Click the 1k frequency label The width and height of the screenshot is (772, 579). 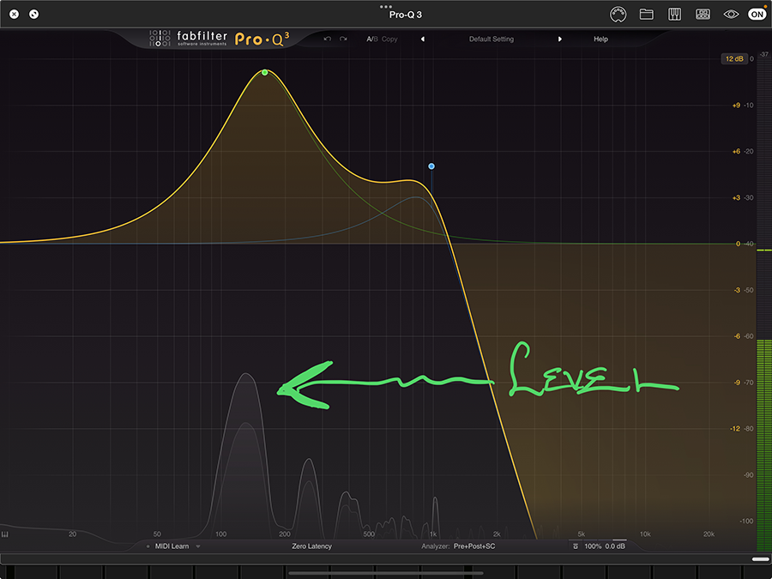coord(433,534)
